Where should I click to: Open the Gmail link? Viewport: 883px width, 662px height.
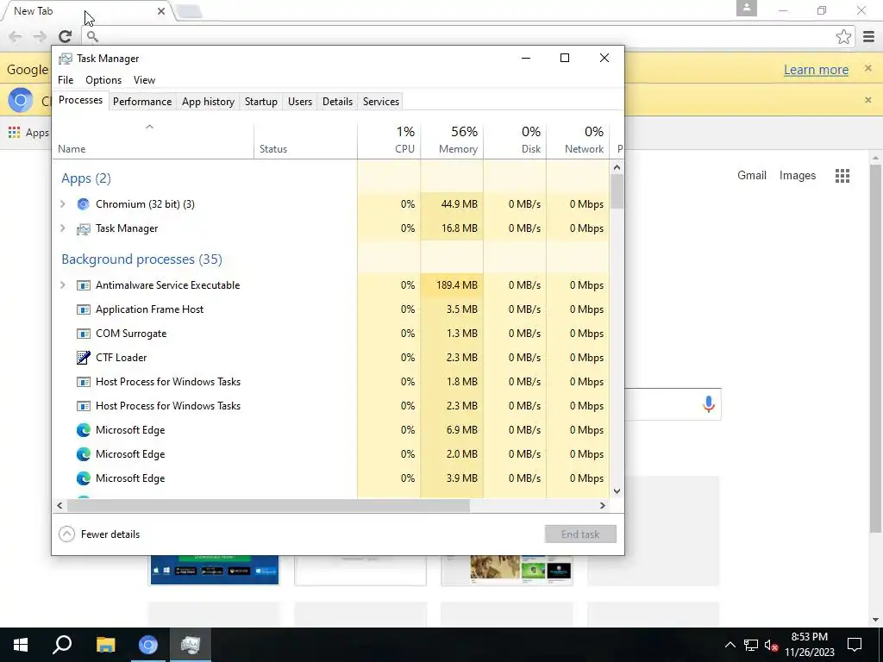point(752,176)
